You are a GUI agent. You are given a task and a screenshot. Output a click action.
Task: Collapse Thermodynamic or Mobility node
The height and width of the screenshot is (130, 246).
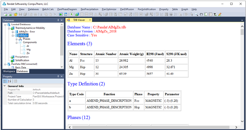tap(9, 28)
